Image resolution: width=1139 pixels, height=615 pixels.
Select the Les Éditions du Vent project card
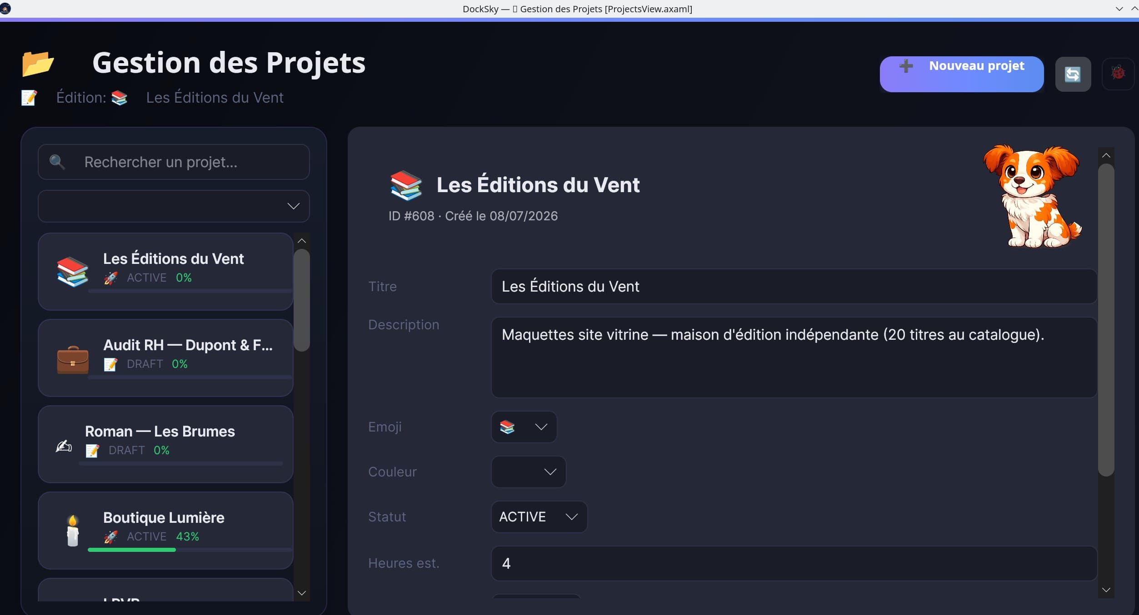pos(165,272)
